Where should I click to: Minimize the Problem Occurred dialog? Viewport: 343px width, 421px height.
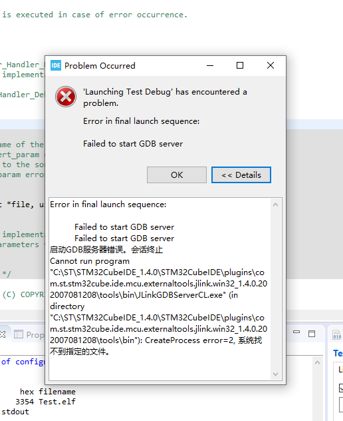coord(210,65)
